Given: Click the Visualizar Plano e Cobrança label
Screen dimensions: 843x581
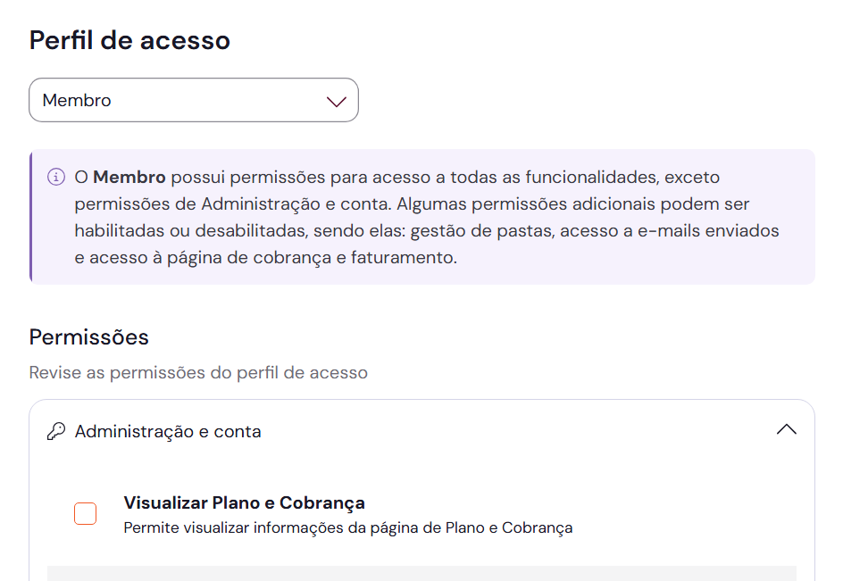Looking at the screenshot, I should coord(244,502).
